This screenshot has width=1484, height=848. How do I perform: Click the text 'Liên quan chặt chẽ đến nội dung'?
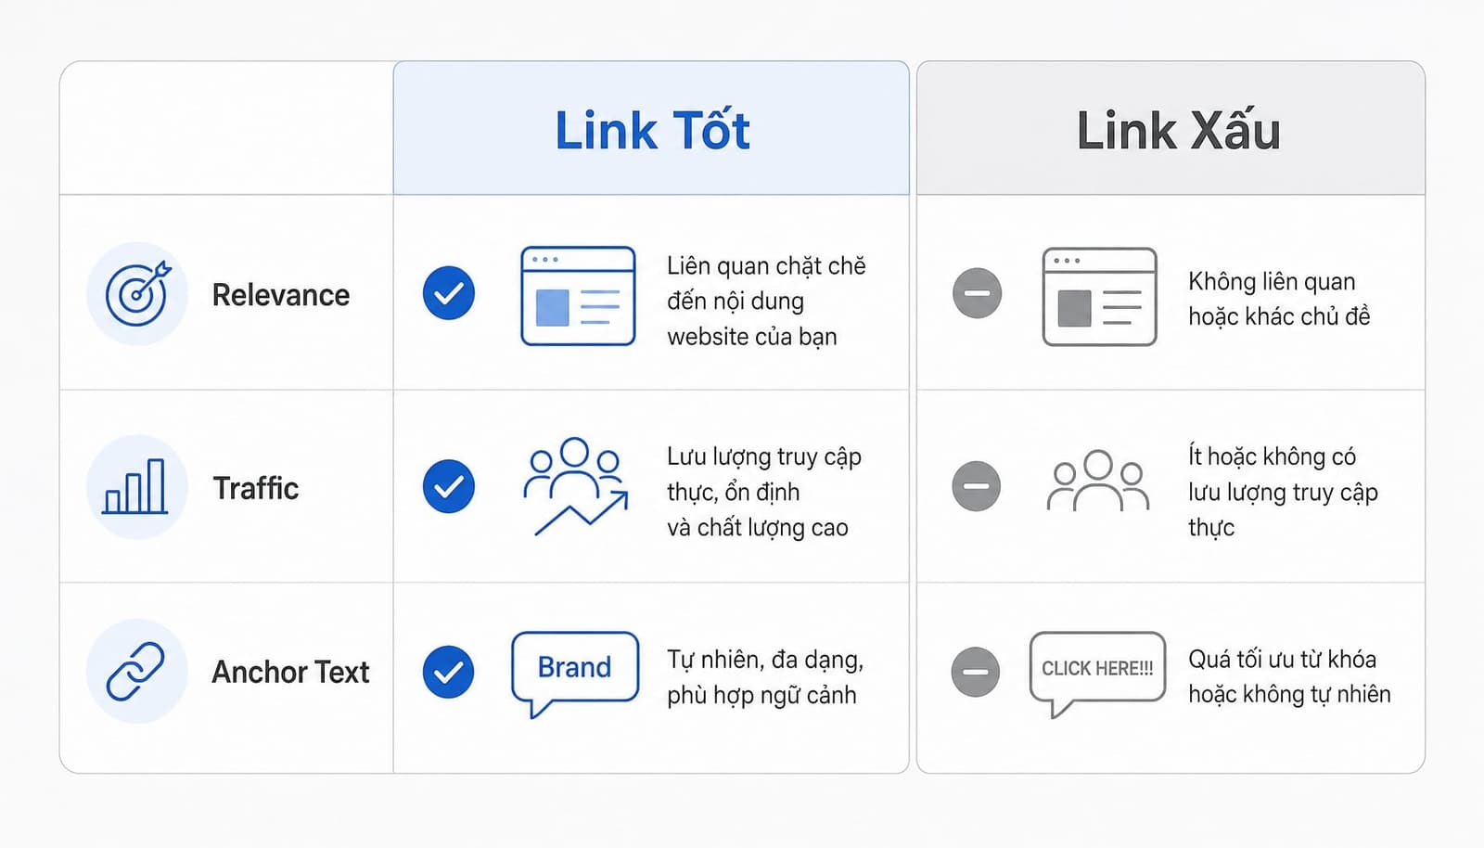click(x=766, y=283)
